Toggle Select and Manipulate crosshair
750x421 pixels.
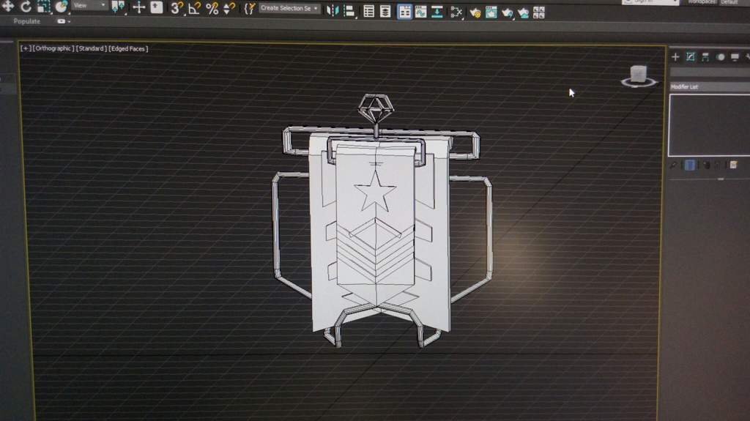[x=138, y=7]
